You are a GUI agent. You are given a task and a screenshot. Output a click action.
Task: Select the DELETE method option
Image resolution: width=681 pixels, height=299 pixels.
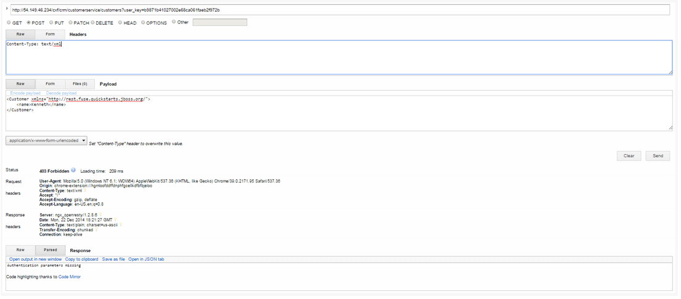pyautogui.click(x=92, y=23)
